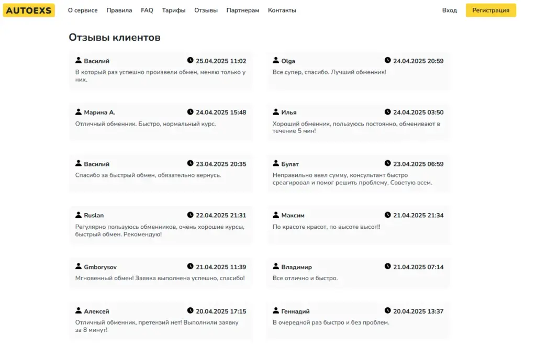The image size is (536, 345).
Task: Click the user icon beside Булат
Action: (x=276, y=163)
